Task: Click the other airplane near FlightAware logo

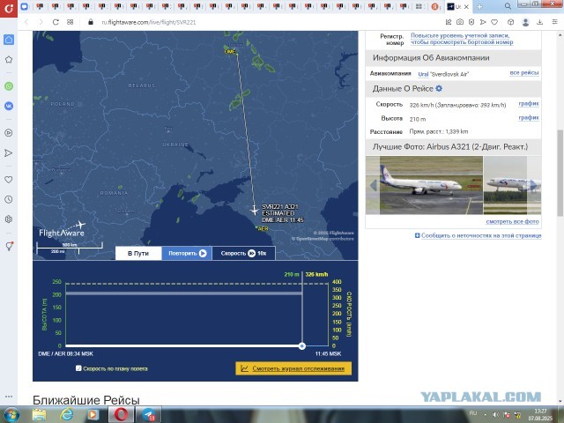Action: pyautogui.click(x=80, y=226)
